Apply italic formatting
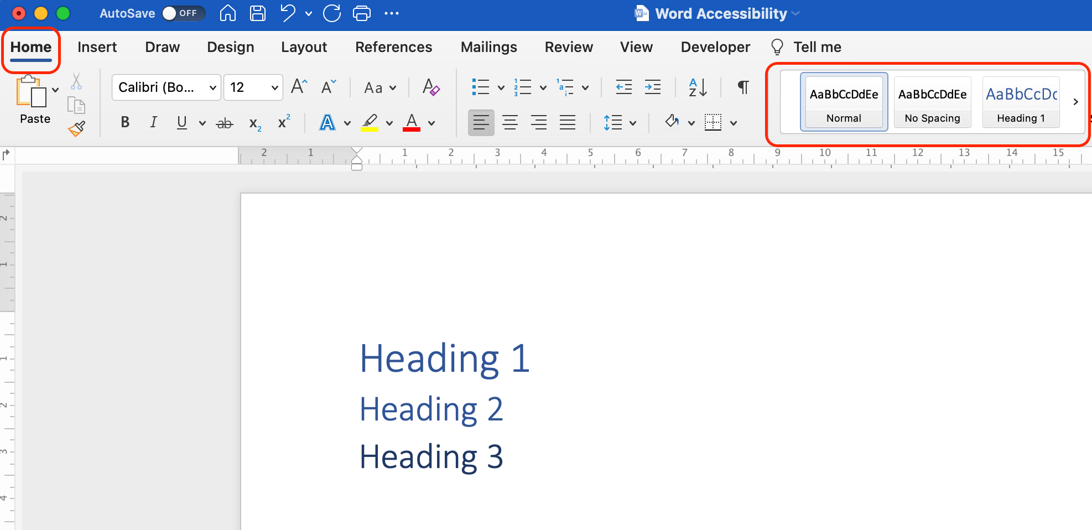Image resolution: width=1092 pixels, height=530 pixels. [153, 122]
